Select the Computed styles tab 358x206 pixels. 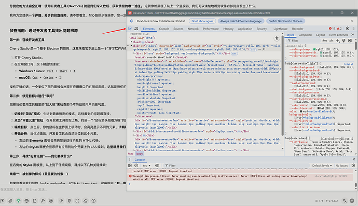tap(305, 35)
